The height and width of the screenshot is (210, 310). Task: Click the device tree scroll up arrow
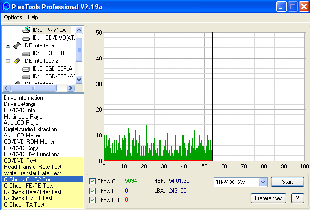[79, 30]
